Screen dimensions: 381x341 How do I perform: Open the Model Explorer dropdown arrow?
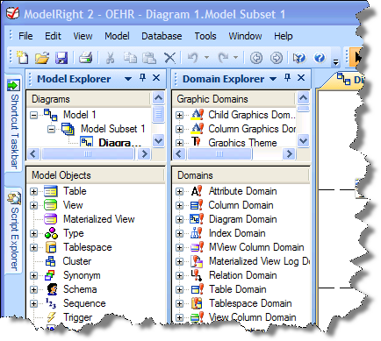click(x=128, y=79)
